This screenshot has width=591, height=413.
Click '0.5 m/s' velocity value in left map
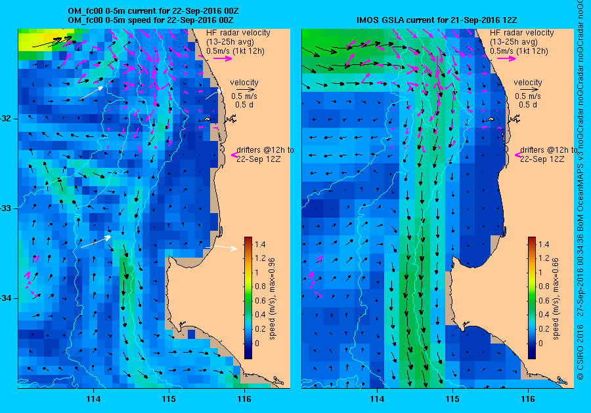(244, 96)
